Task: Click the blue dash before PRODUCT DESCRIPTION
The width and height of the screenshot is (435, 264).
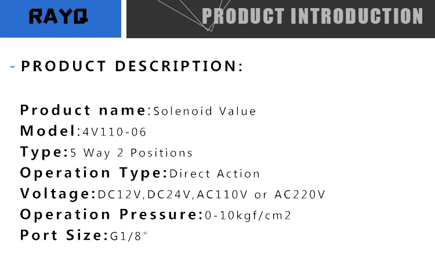Action: tap(12, 67)
